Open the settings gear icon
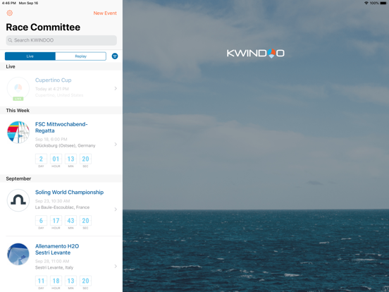The width and height of the screenshot is (389, 292). (x=10, y=13)
